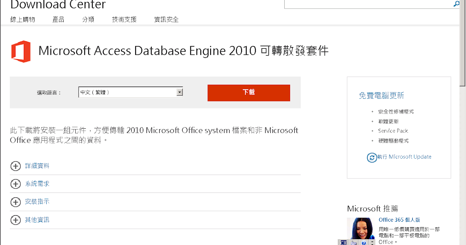The width and height of the screenshot is (466, 245).
Task: Click the 執行 Microsoft Update link
Action: [x=404, y=157]
